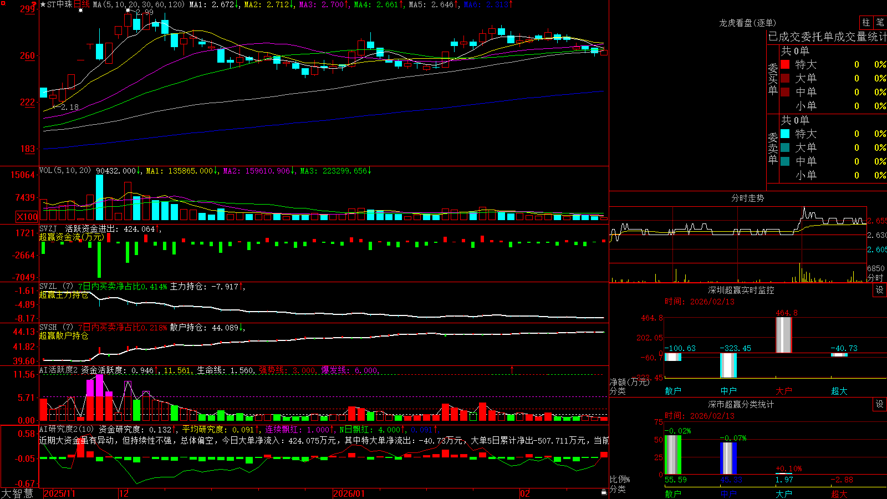887x499 pixels.
Task: Switch to 柱 bar mode in 龙虎看盘
Action: [x=866, y=22]
